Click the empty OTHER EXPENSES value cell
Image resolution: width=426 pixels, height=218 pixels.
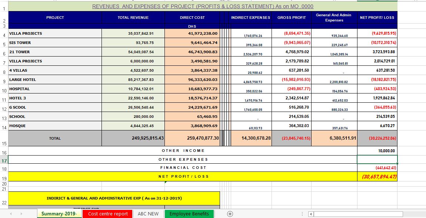(377, 159)
